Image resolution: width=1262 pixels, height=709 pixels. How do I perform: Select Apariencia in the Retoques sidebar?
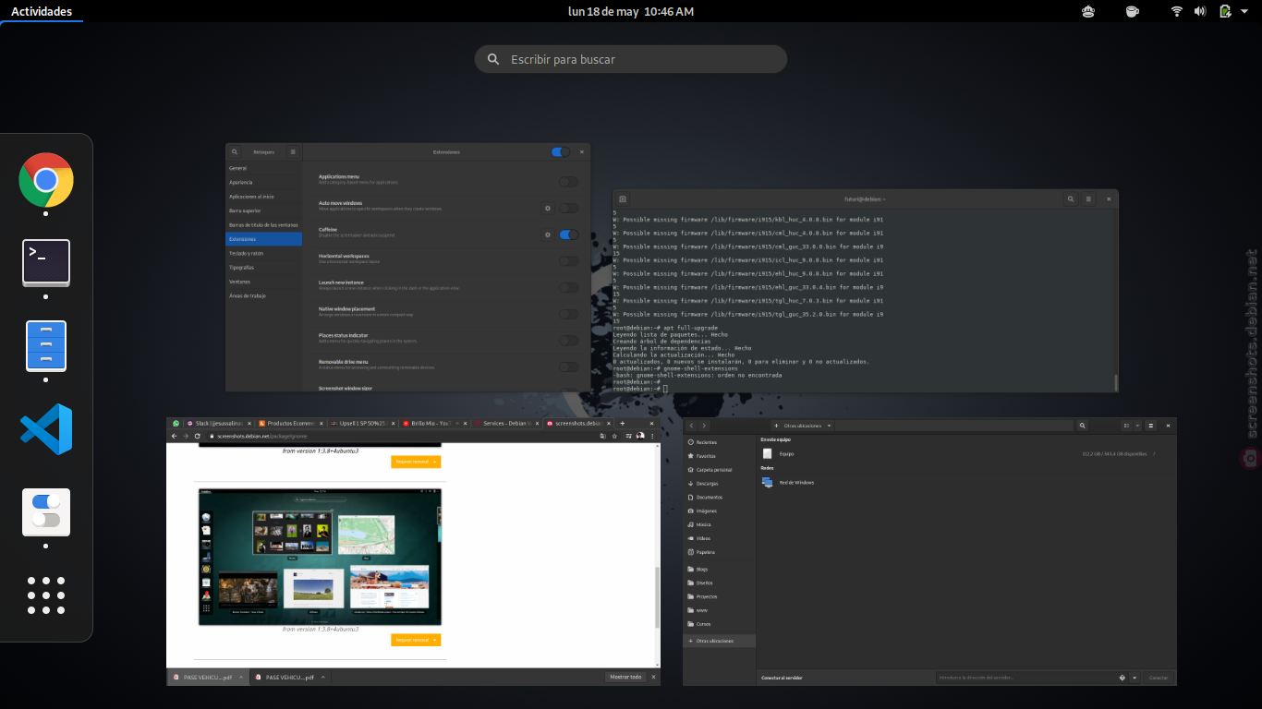(241, 183)
